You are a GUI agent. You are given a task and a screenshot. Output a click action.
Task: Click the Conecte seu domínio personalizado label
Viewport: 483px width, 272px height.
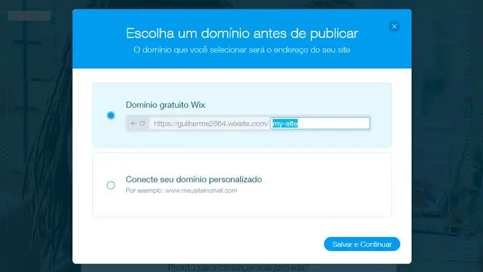click(x=194, y=179)
